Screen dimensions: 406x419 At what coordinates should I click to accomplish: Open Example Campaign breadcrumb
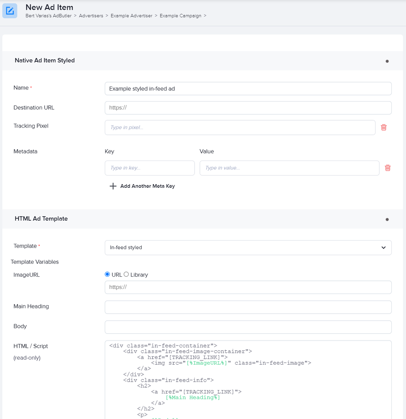[x=180, y=16]
